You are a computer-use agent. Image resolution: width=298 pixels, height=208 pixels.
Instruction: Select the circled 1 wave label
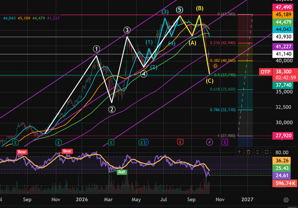[96, 49]
